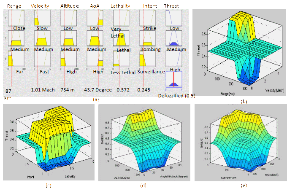Click the '43.7 Degree' AoA value
This screenshot has width=287, height=191.
[x=98, y=90]
